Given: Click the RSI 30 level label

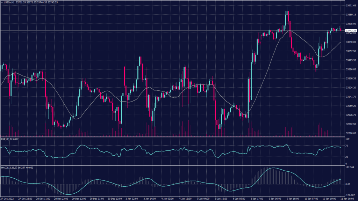Looking at the screenshot, I should (346, 157).
